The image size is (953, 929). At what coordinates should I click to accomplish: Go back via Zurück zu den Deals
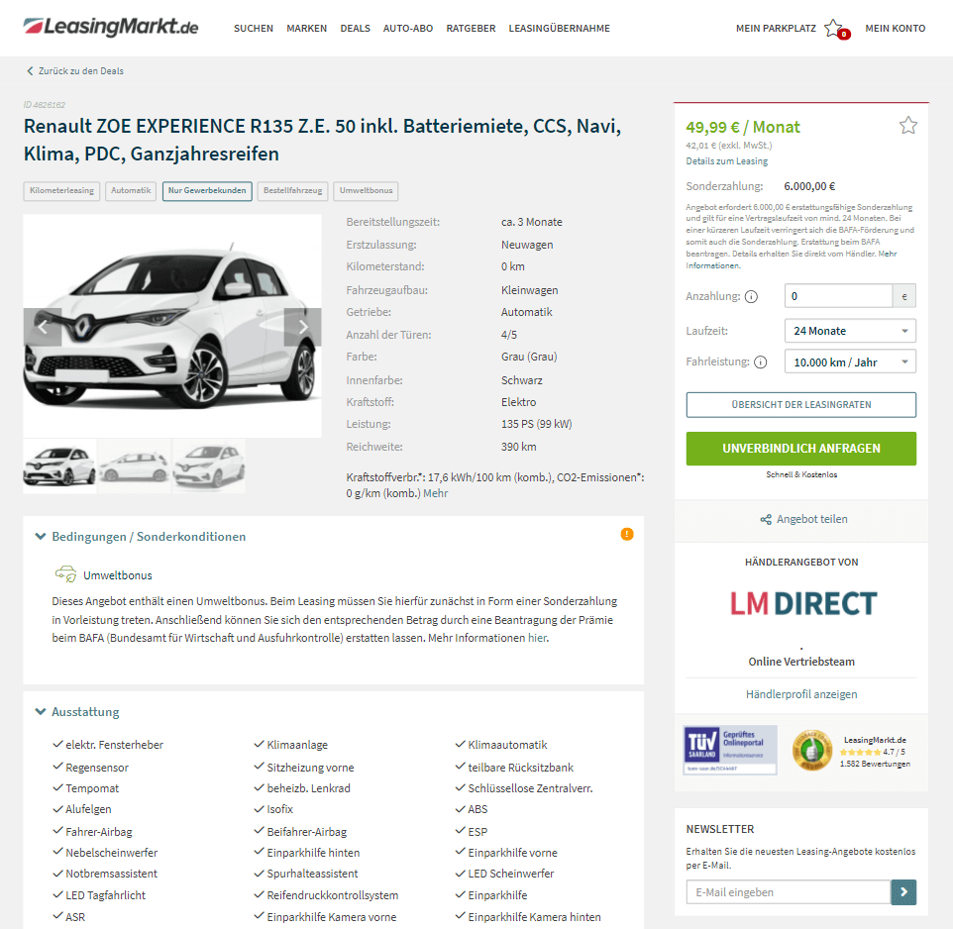[x=74, y=71]
